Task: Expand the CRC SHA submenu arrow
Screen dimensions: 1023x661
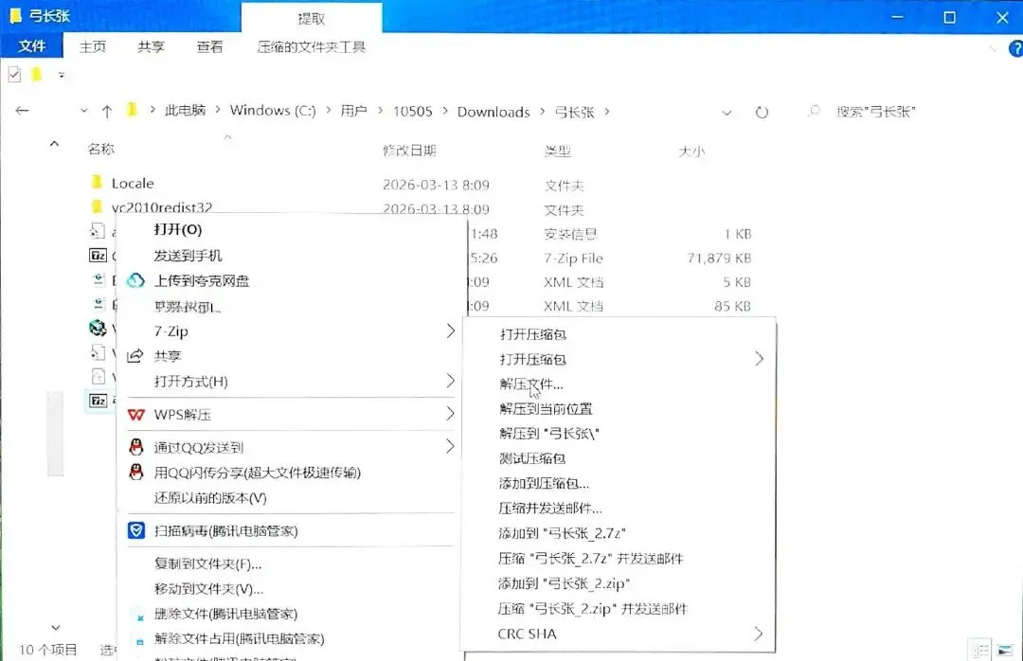Action: pyautogui.click(x=758, y=634)
